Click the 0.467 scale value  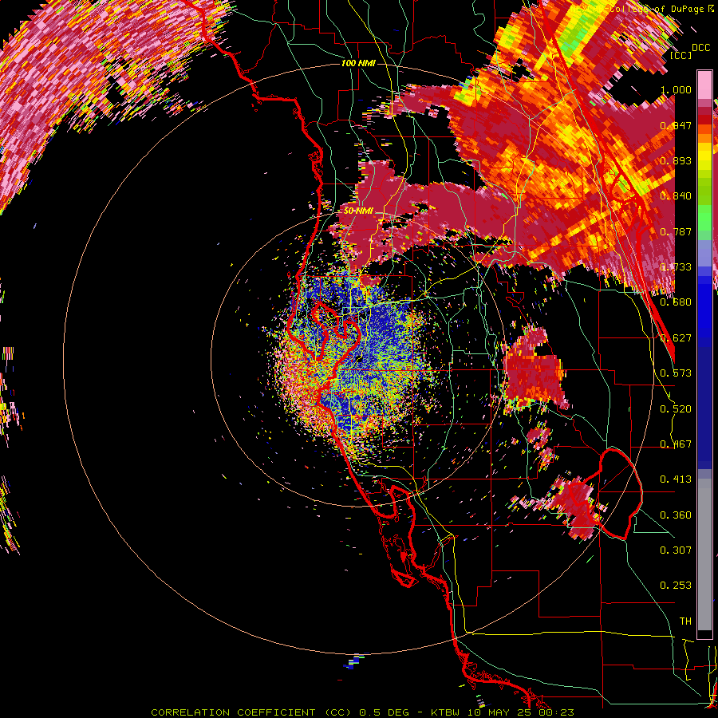tap(676, 444)
